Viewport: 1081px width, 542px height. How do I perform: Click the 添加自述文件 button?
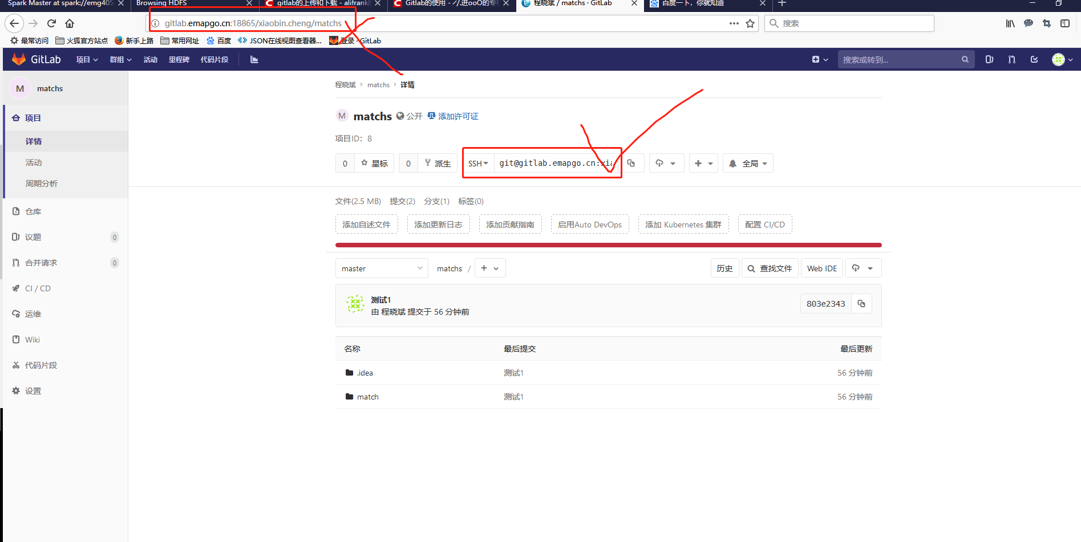pyautogui.click(x=366, y=224)
